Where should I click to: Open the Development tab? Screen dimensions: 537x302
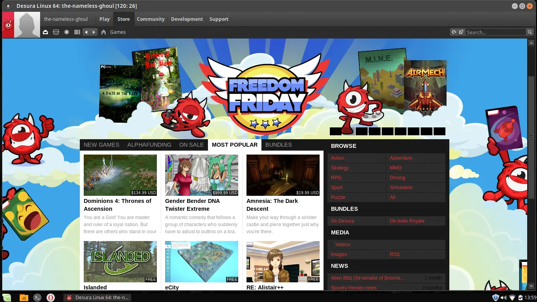(x=187, y=19)
